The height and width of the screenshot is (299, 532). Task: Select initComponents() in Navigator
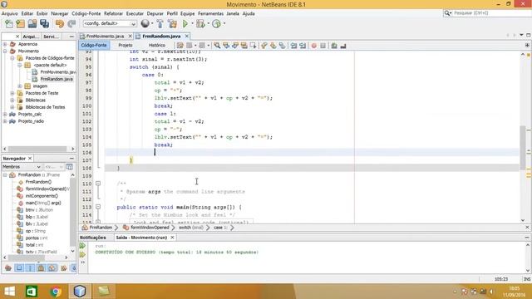42,196
